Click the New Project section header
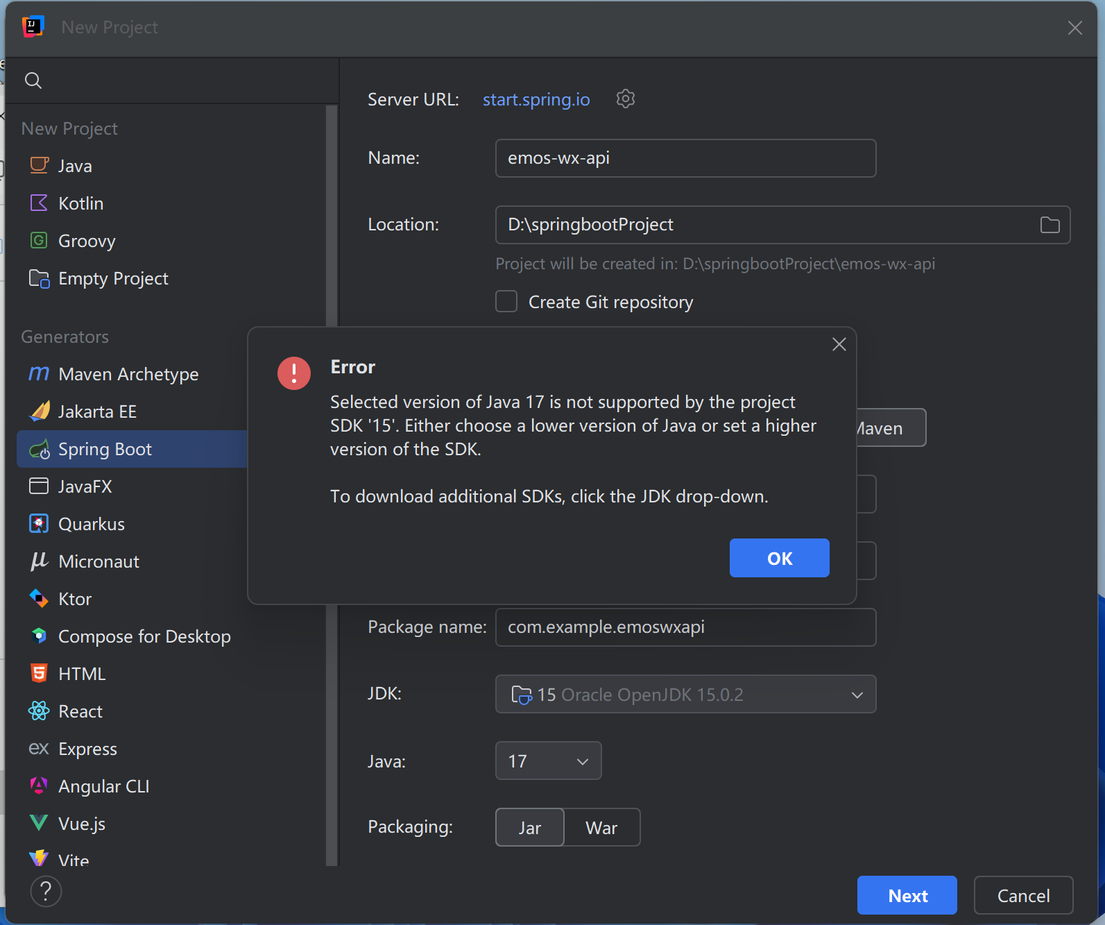The image size is (1105, 925). pos(69,128)
